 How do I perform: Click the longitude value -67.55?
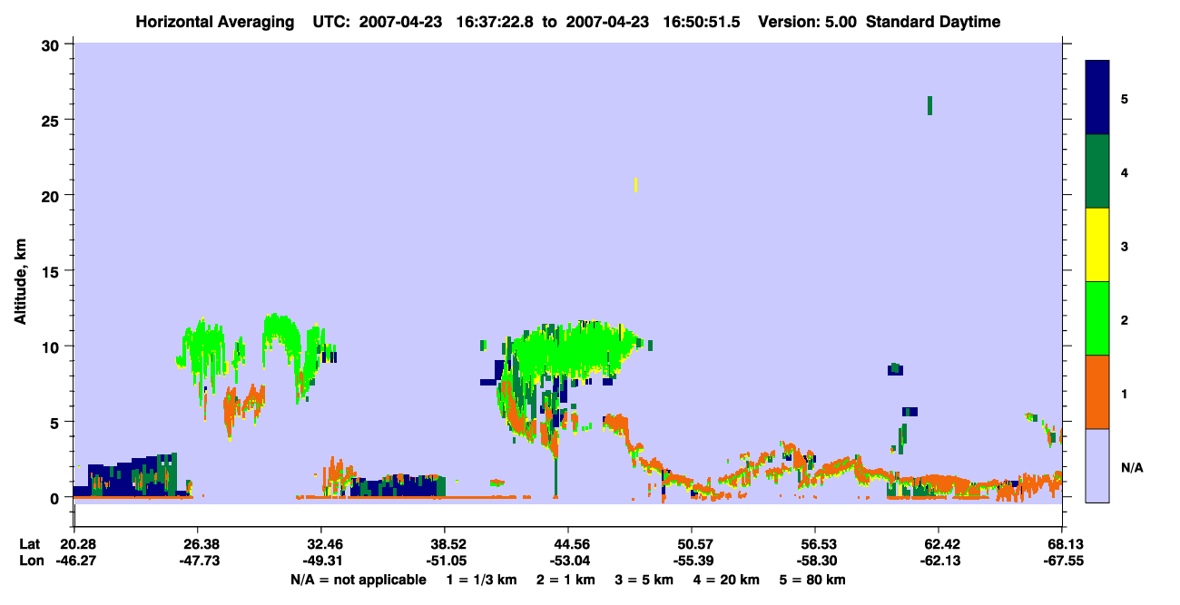(x=1062, y=561)
